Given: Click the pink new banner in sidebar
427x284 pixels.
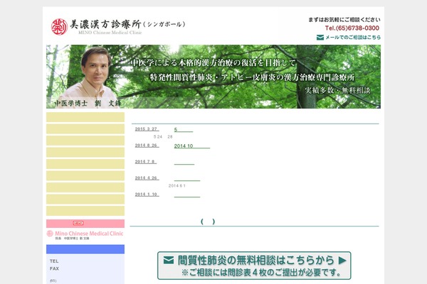Looking at the screenshot, I should point(85,224).
